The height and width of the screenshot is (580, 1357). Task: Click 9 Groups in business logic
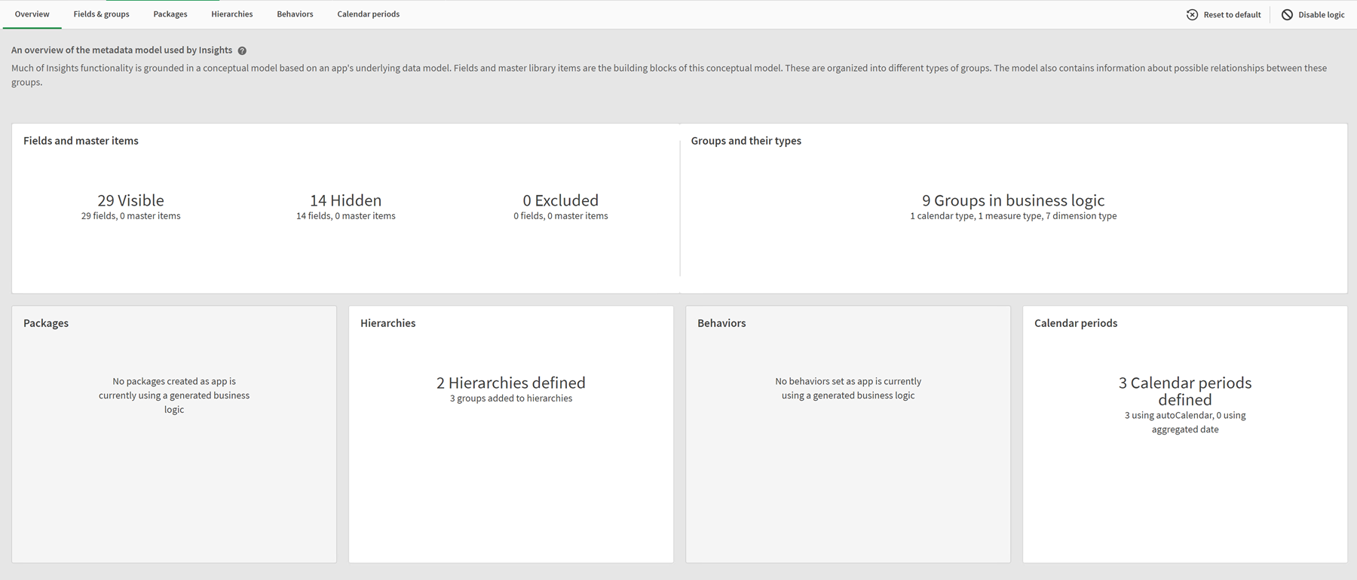click(1013, 200)
